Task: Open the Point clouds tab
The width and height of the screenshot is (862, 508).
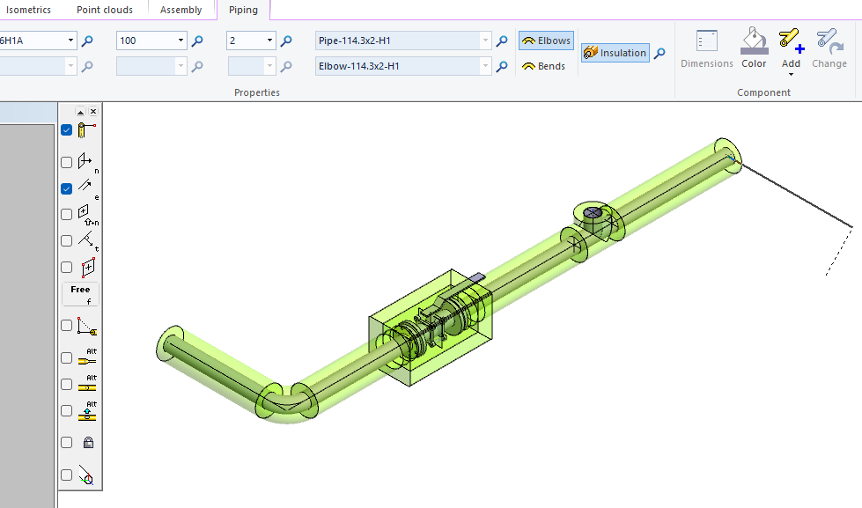Action: [x=105, y=10]
